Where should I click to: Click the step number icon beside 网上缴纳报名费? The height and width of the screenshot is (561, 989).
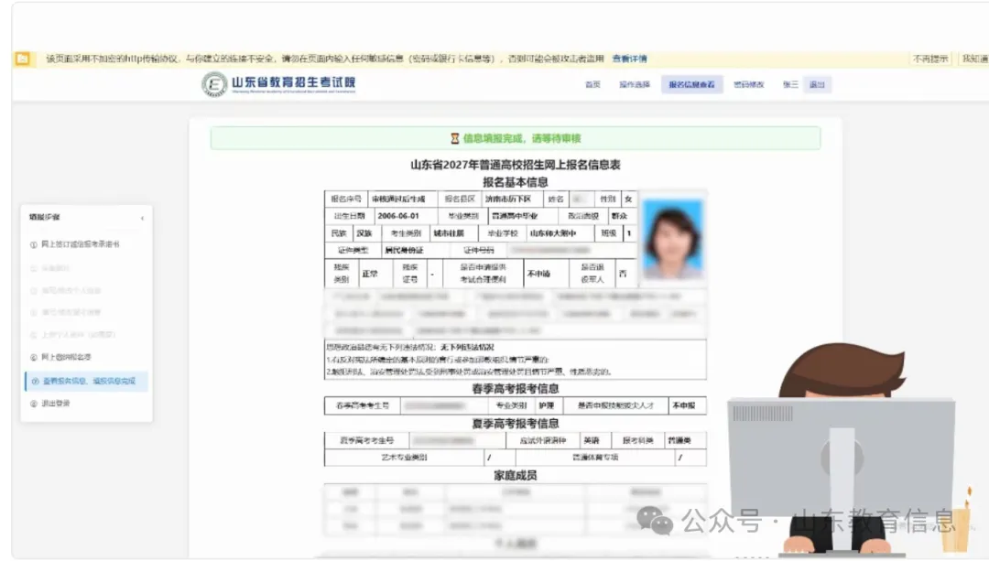(34, 358)
